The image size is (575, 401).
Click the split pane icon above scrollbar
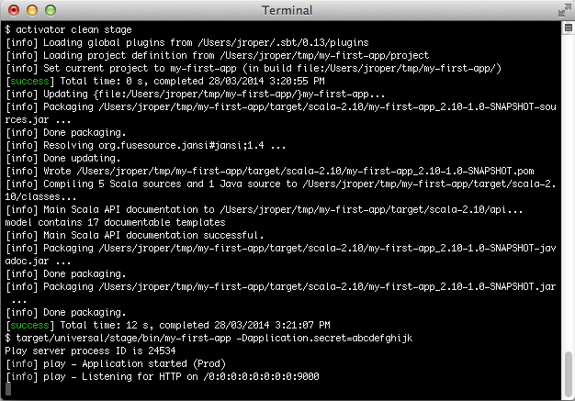[567, 27]
